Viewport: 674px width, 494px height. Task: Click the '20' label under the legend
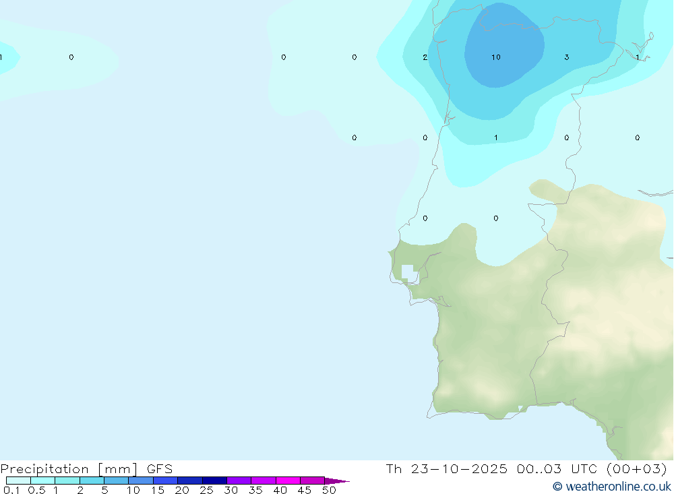[x=182, y=490]
